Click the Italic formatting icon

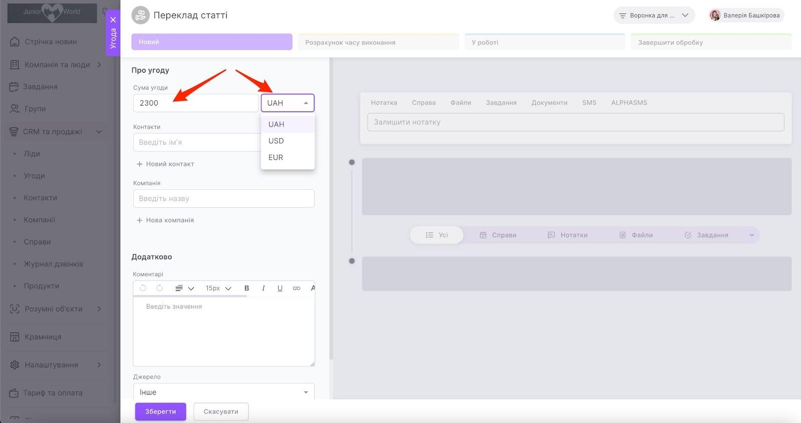point(263,288)
